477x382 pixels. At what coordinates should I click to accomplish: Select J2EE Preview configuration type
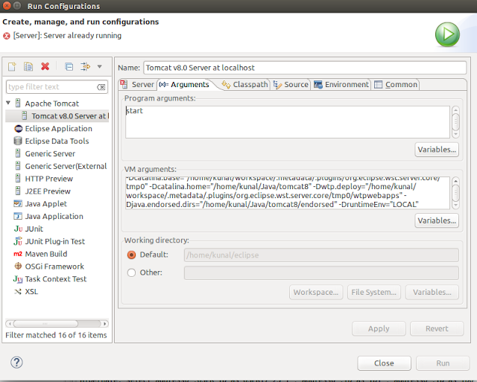42,191
